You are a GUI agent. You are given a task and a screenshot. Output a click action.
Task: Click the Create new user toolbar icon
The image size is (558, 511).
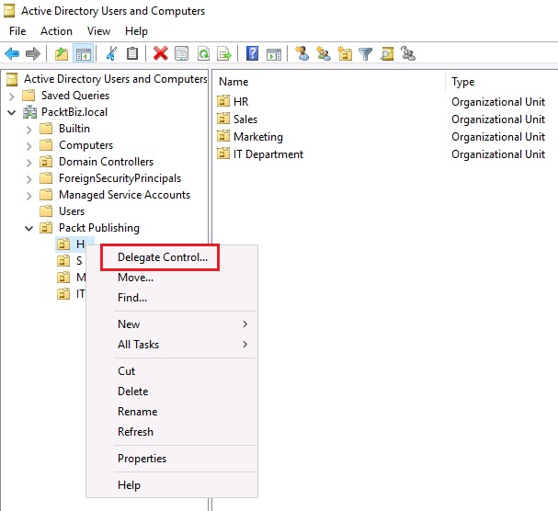302,53
